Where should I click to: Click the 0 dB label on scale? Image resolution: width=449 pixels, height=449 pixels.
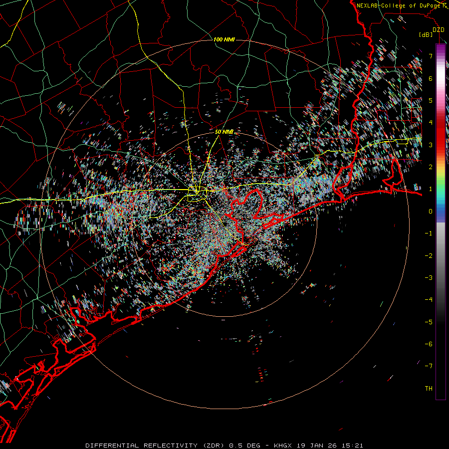pyautogui.click(x=431, y=212)
